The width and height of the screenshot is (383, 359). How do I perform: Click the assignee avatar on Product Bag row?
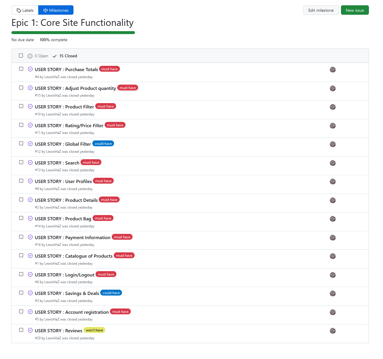point(333,219)
